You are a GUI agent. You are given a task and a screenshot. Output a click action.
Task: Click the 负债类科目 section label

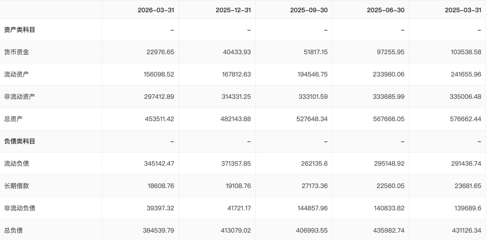(19, 142)
